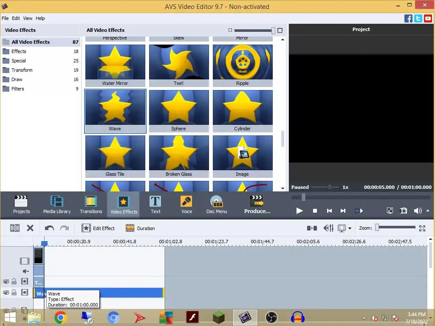Open the Projects section
This screenshot has height=326, width=435.
tap(21, 205)
